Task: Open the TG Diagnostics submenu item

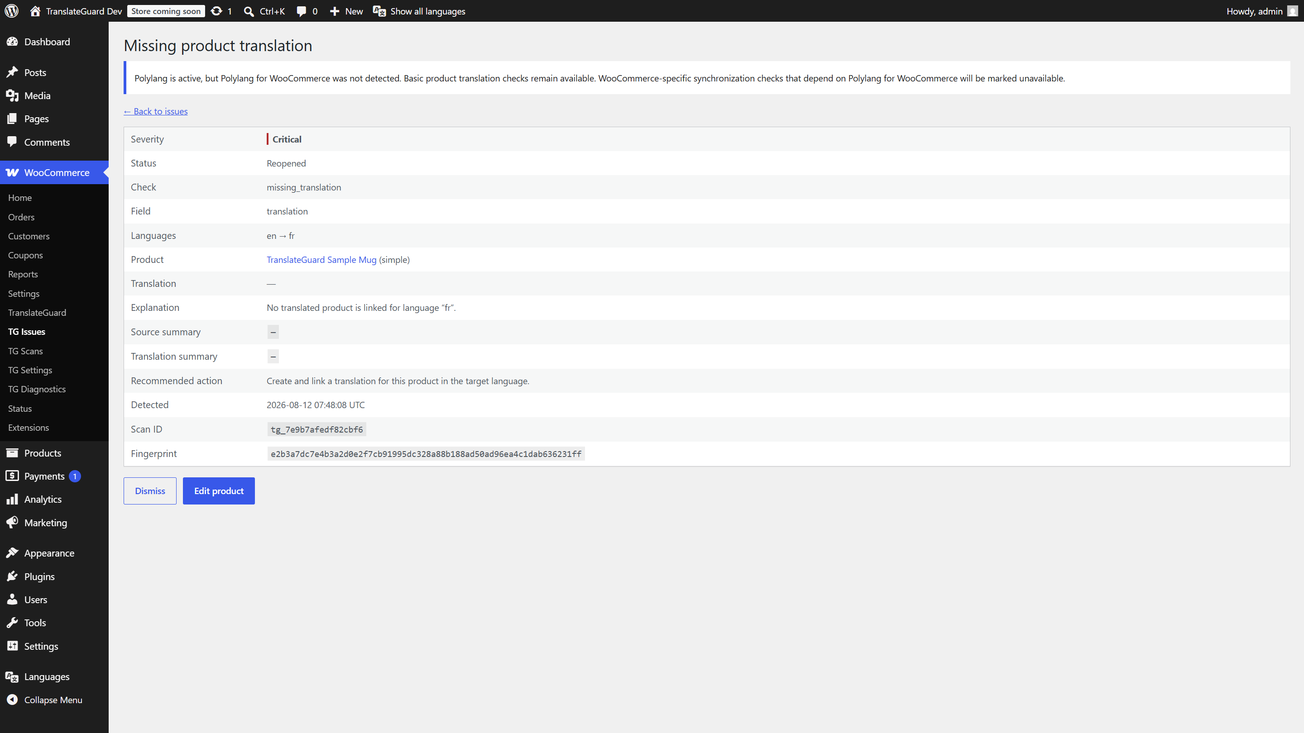Action: (37, 389)
